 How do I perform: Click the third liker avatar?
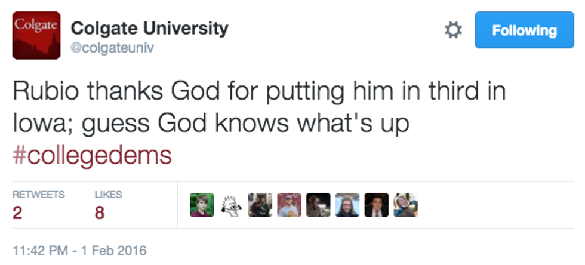(260, 205)
